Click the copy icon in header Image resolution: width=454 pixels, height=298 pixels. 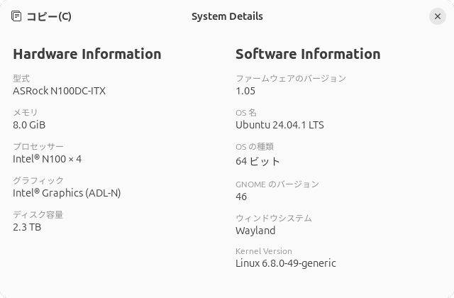pyautogui.click(x=16, y=16)
